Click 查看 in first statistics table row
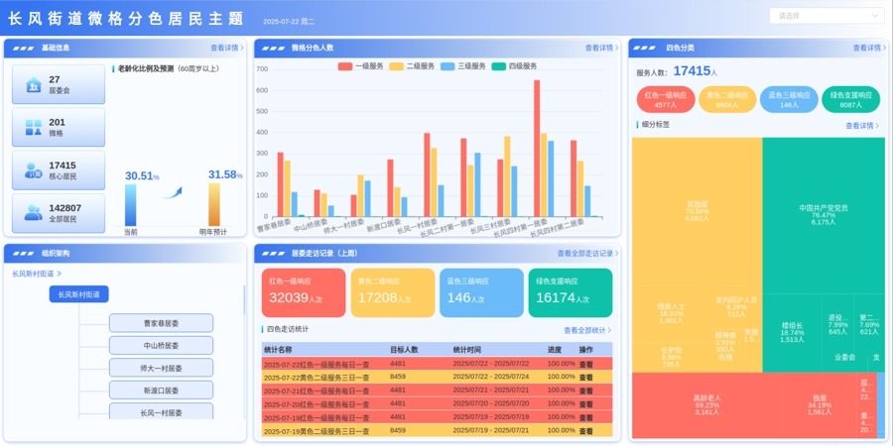Screen dimensions: 893x446 click(x=586, y=364)
